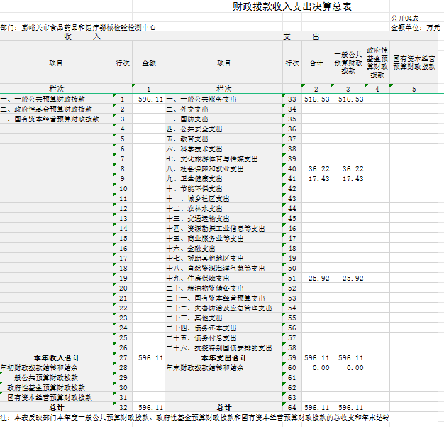Click the 二十六、抗疫特别国债安排的支出 cell
The image size is (444, 427).
(219, 348)
